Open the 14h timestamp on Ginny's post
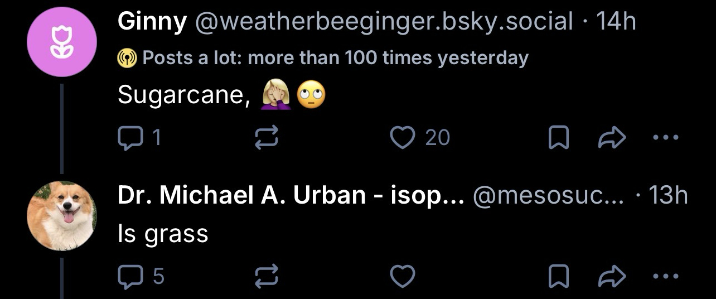This screenshot has width=716, height=299. pos(616,22)
